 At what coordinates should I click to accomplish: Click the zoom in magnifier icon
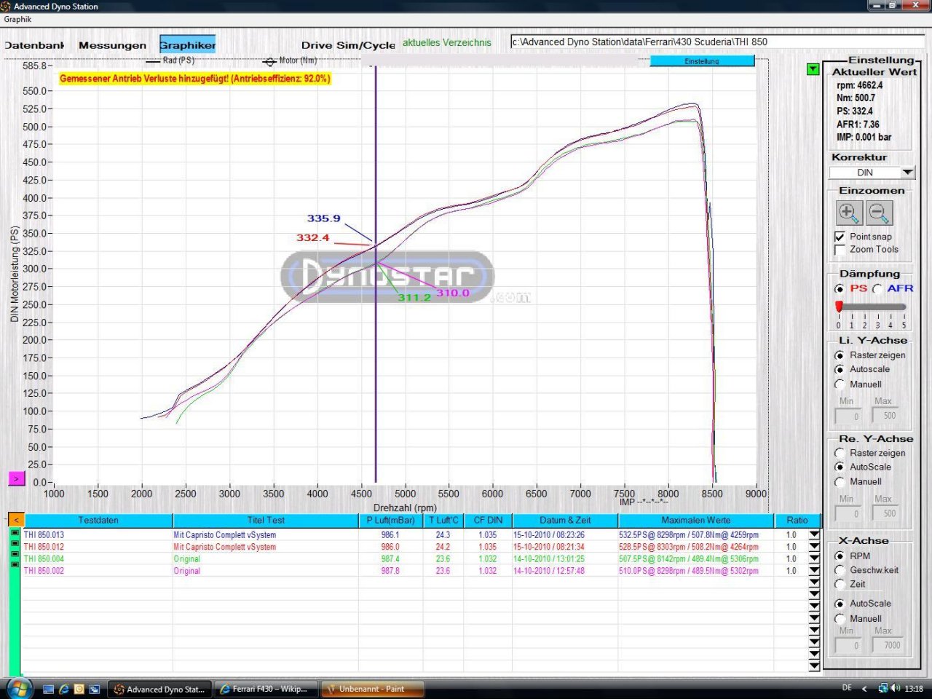849,213
